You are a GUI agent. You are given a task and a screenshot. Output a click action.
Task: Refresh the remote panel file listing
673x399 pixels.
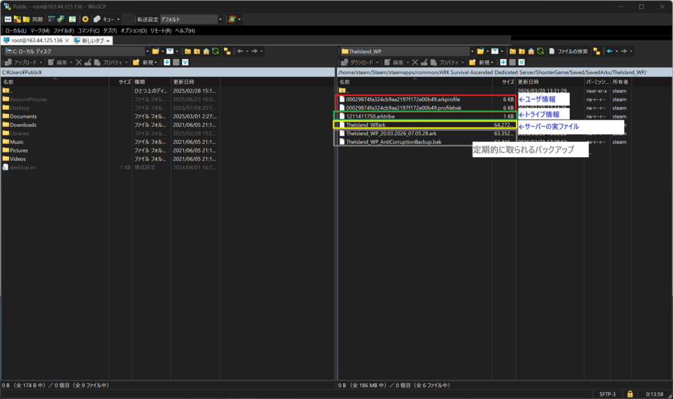click(x=540, y=51)
